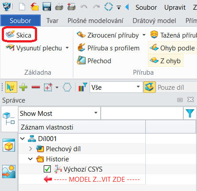Click the red minus remove icon
Viewport: 197px width, 191px height.
[36, 87]
